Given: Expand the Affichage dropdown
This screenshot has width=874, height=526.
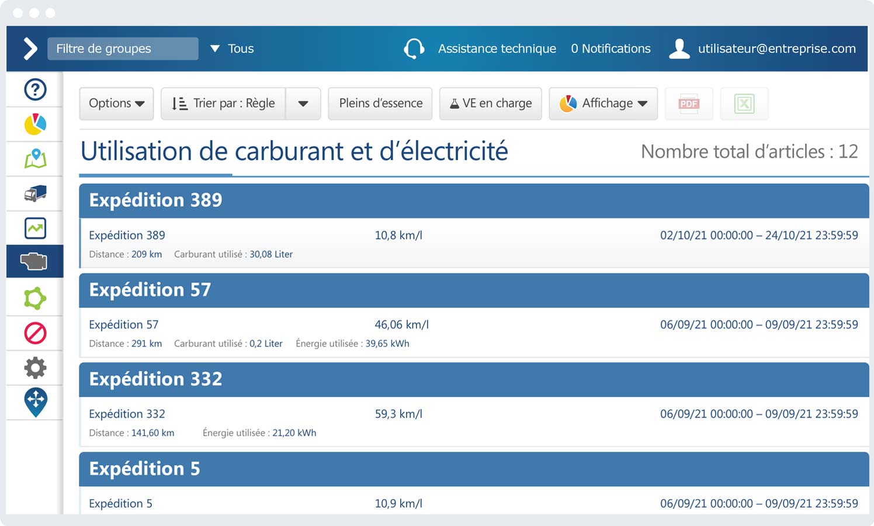Looking at the screenshot, I should point(603,103).
